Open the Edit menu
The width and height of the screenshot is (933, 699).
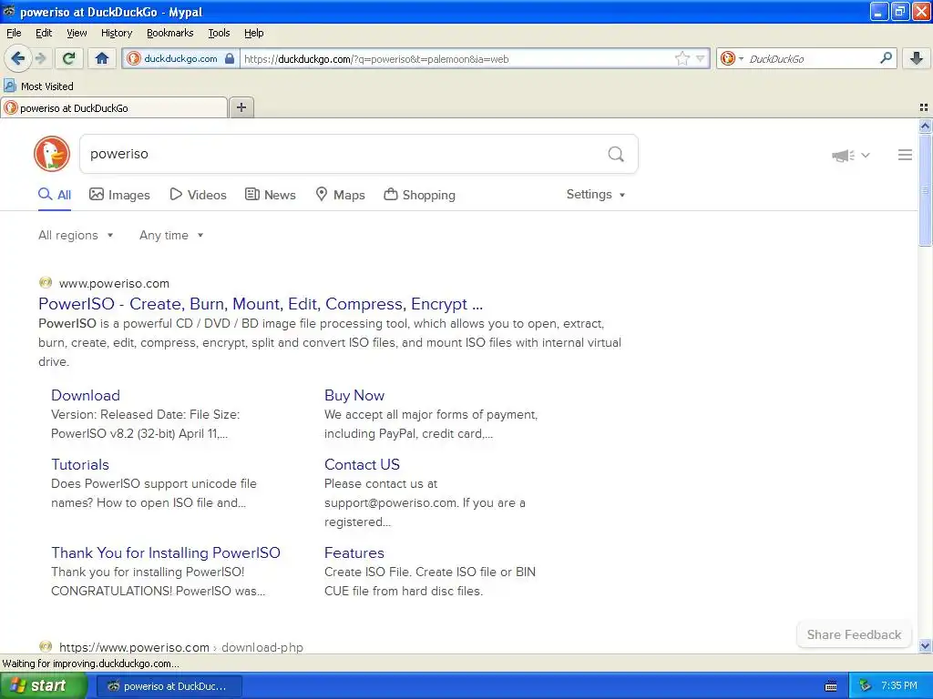coord(44,33)
